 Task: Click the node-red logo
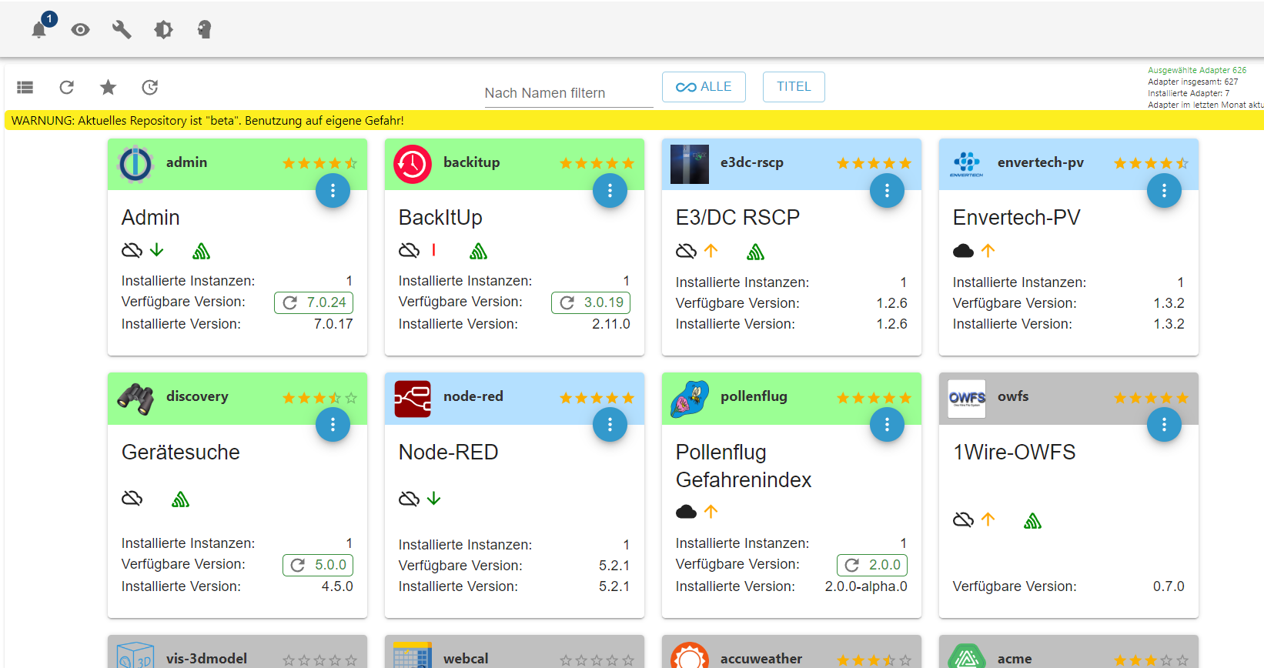pos(413,399)
